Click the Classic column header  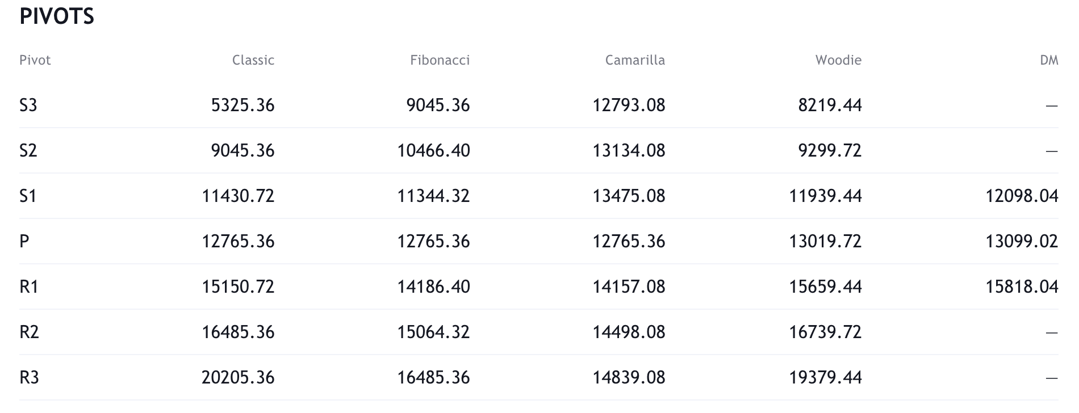(253, 60)
